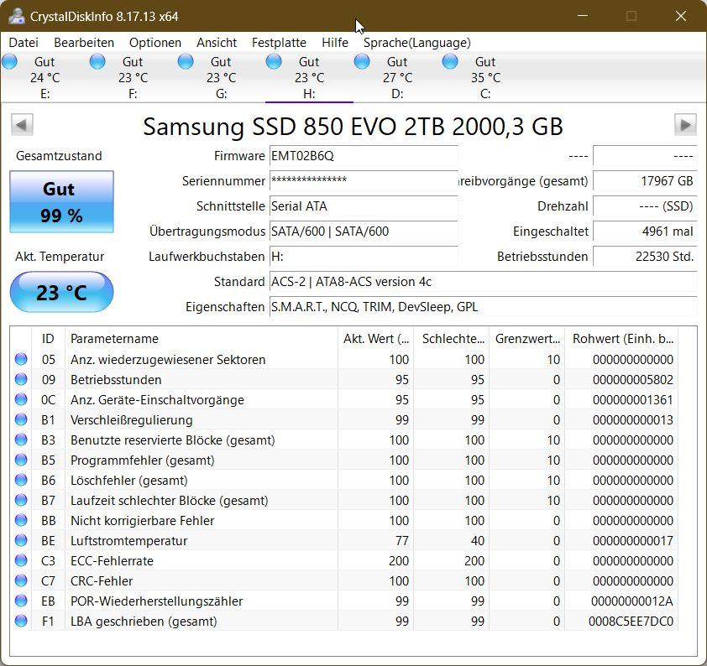Click the Laufwerkbuchstaben field H:

[x=364, y=257]
